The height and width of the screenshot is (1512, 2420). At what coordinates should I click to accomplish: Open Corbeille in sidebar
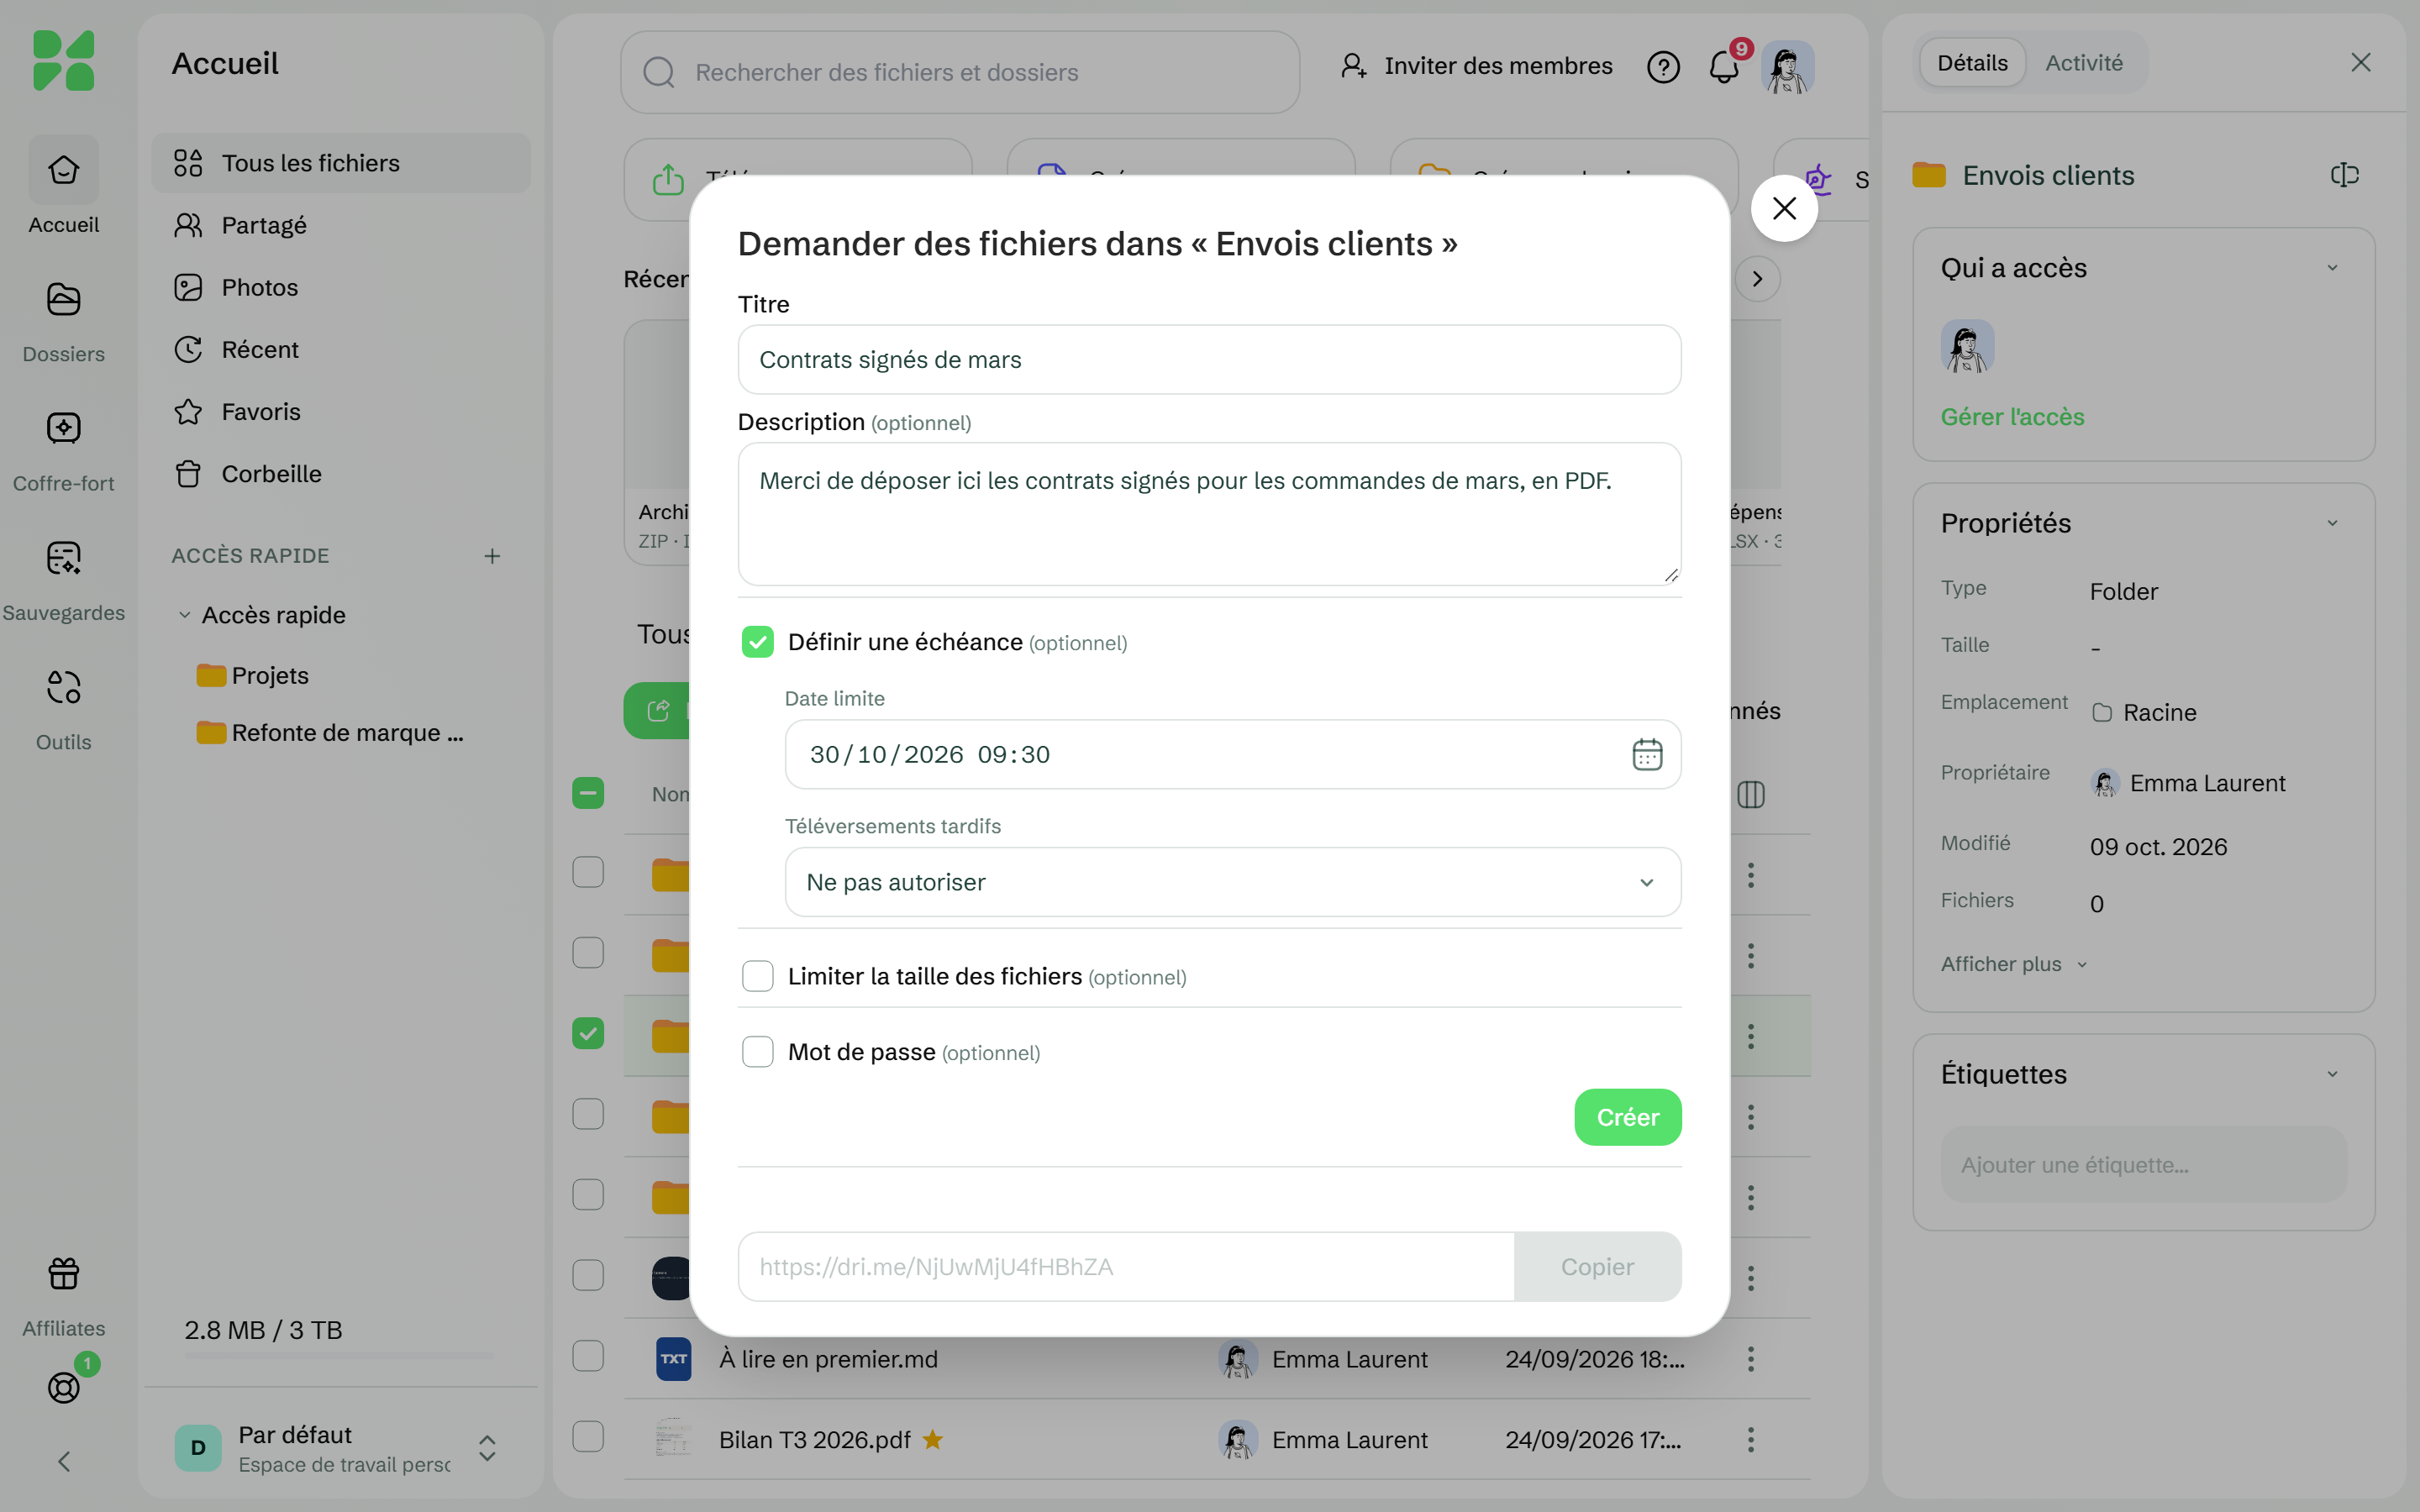pos(340,474)
